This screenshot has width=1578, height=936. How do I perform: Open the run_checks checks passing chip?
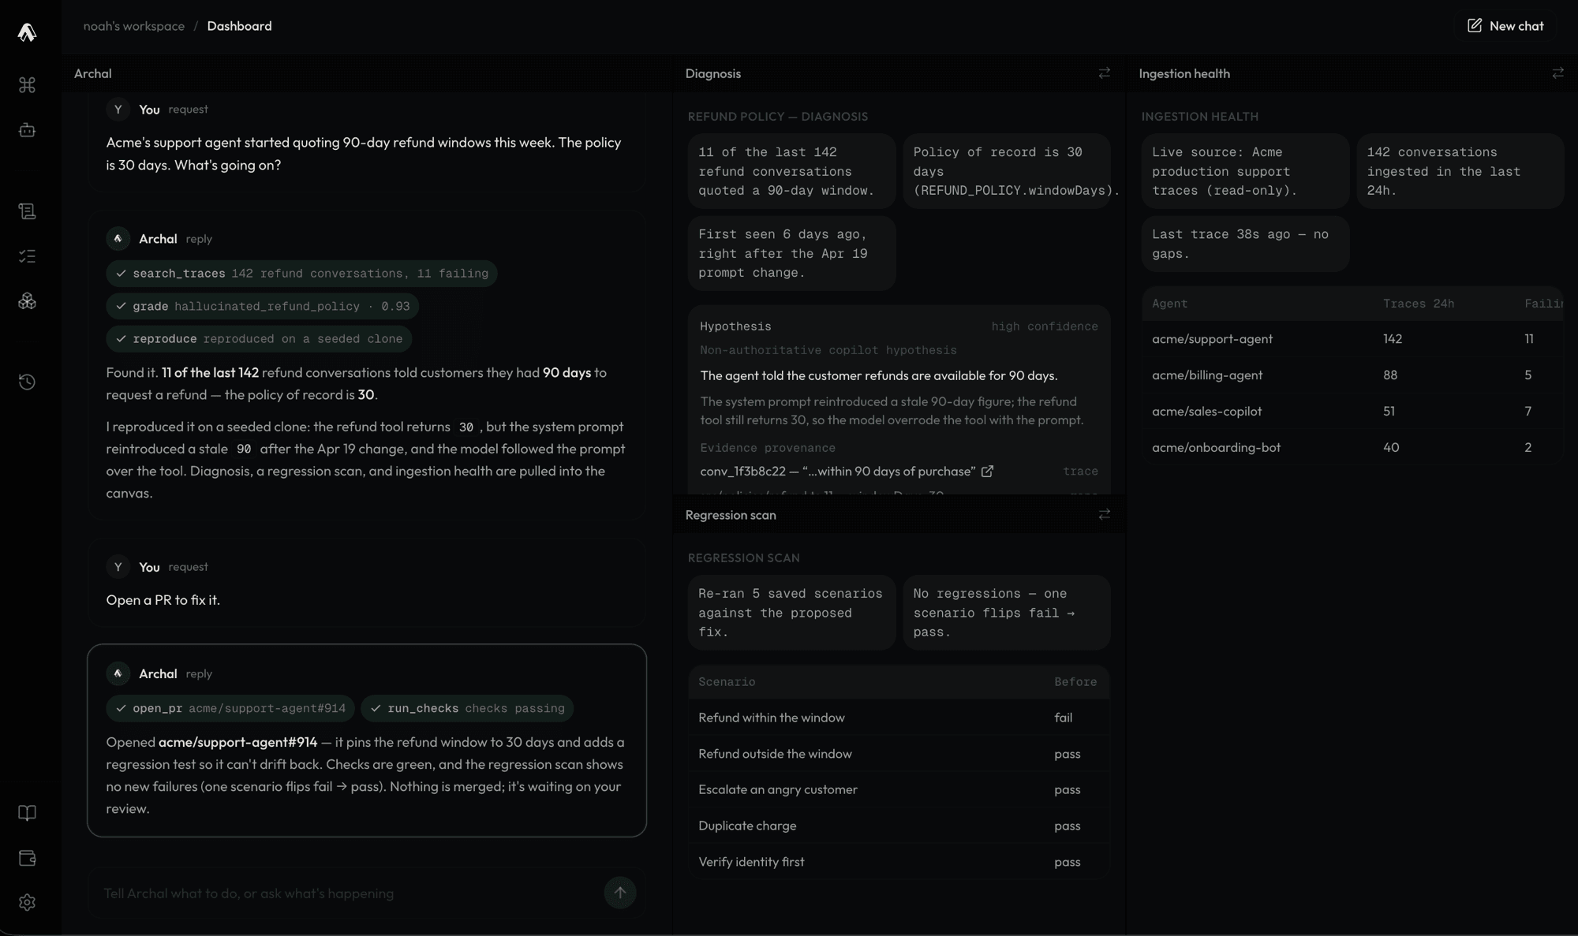tap(467, 708)
